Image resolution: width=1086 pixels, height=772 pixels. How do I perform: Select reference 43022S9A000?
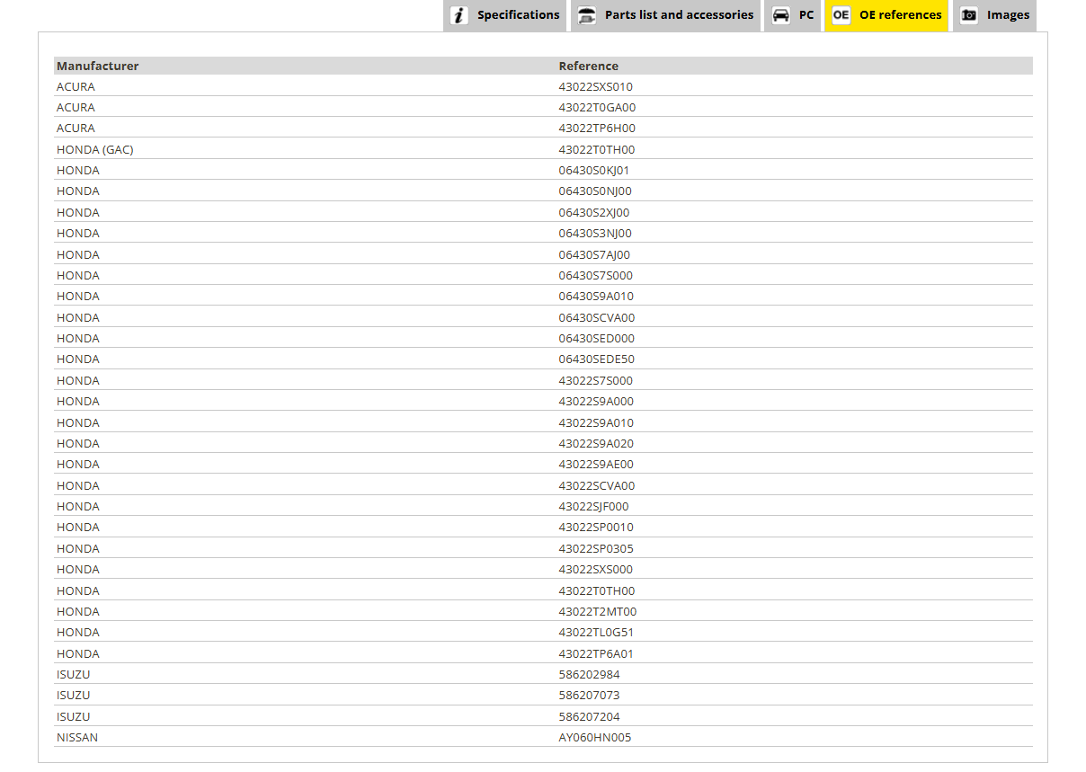pos(596,401)
